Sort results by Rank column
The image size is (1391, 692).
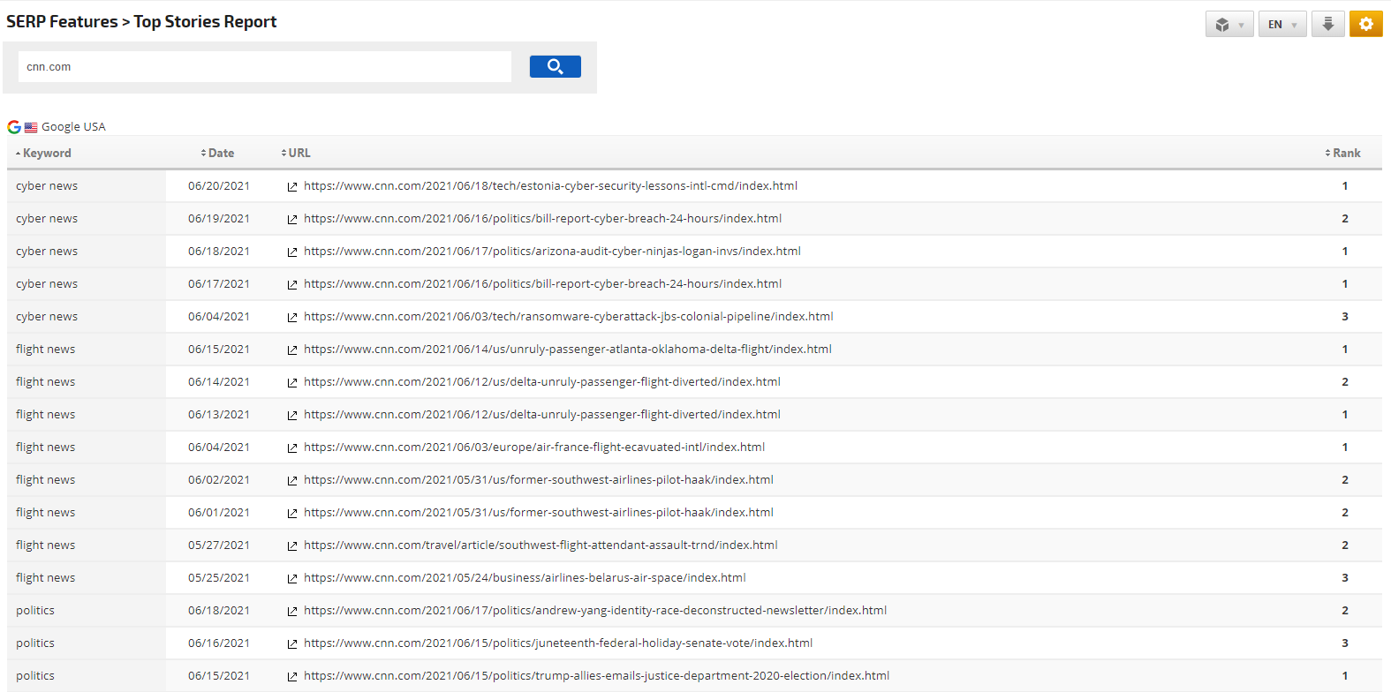point(1345,153)
